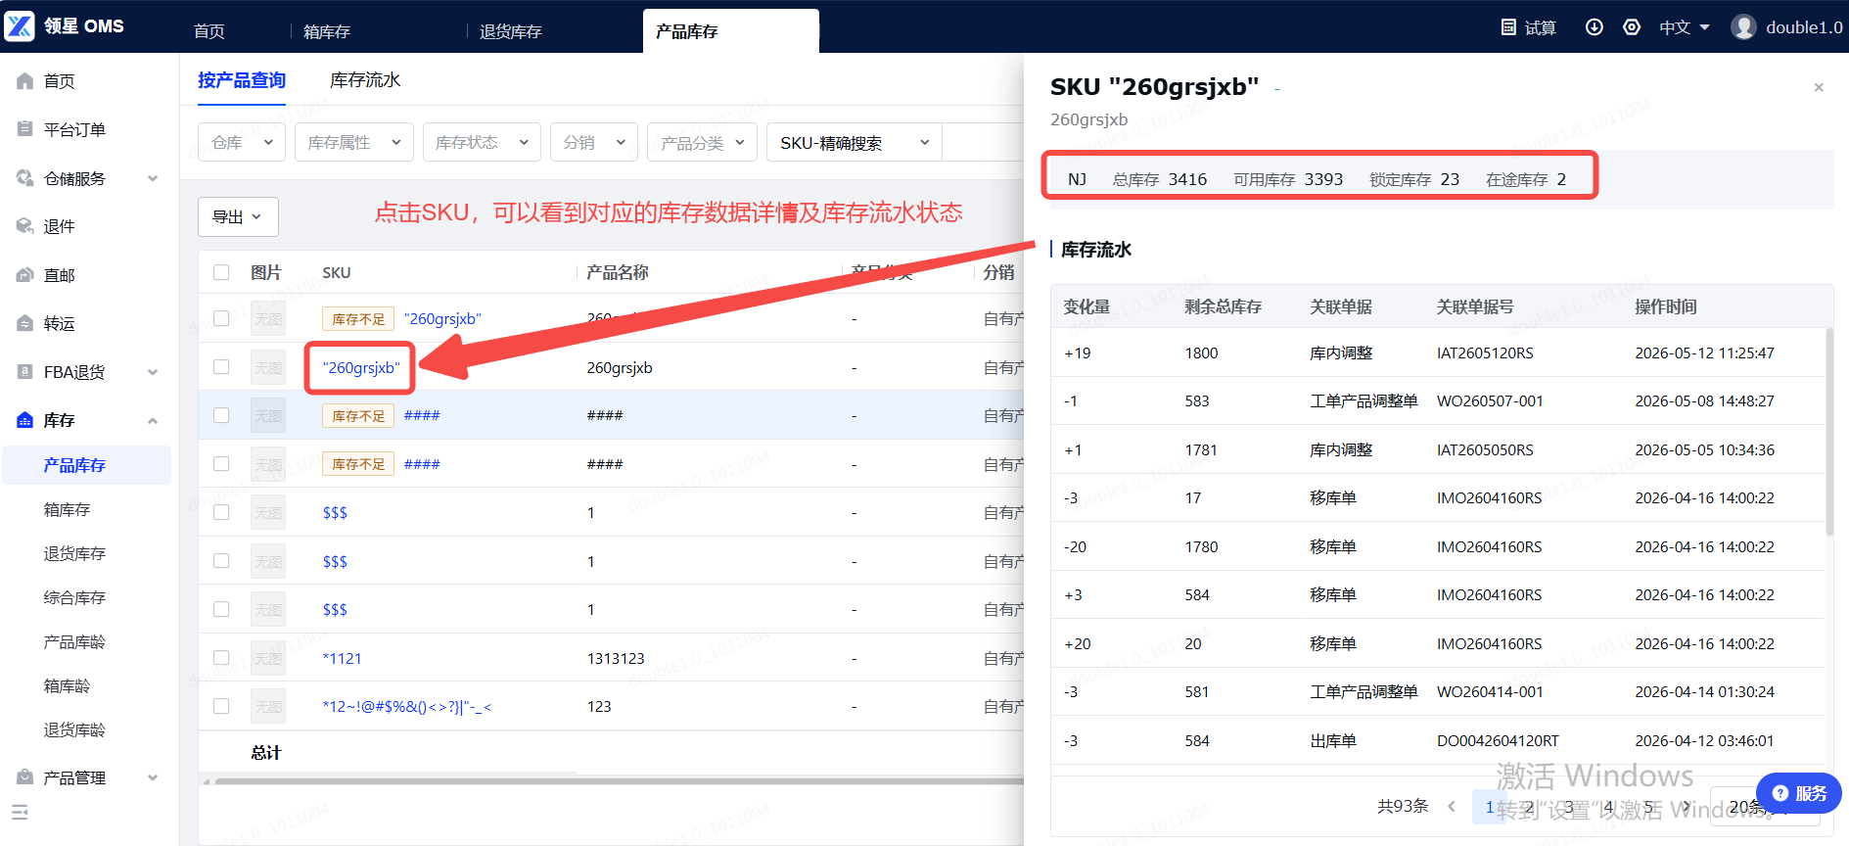Select the 按产品查询 sub-tab

[242, 80]
